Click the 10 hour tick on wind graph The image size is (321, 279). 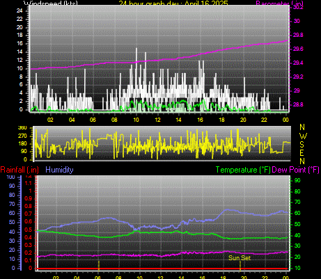point(136,120)
